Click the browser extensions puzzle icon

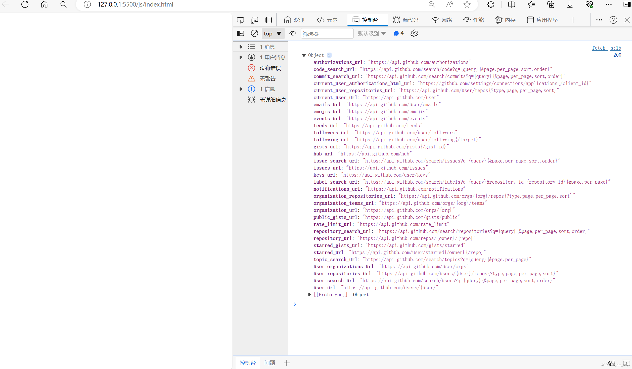click(490, 5)
